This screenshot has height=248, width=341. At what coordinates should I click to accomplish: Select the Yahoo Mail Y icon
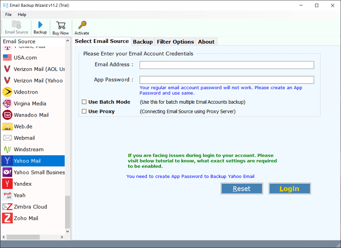(7, 161)
